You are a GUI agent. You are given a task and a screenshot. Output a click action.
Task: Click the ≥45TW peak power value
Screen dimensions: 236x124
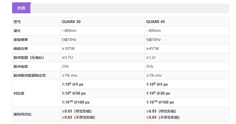(152, 49)
